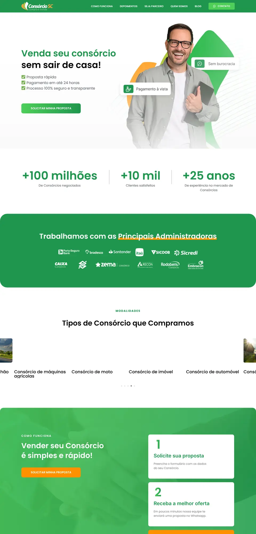Click the Sem burocracia clock icon
The width and height of the screenshot is (256, 534).
(199, 64)
